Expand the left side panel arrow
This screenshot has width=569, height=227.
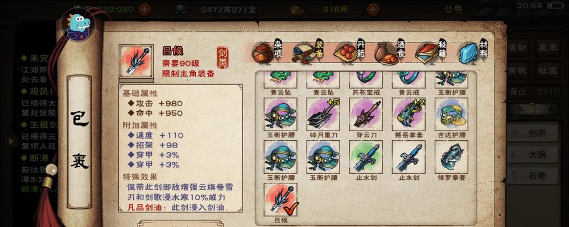coord(11,141)
